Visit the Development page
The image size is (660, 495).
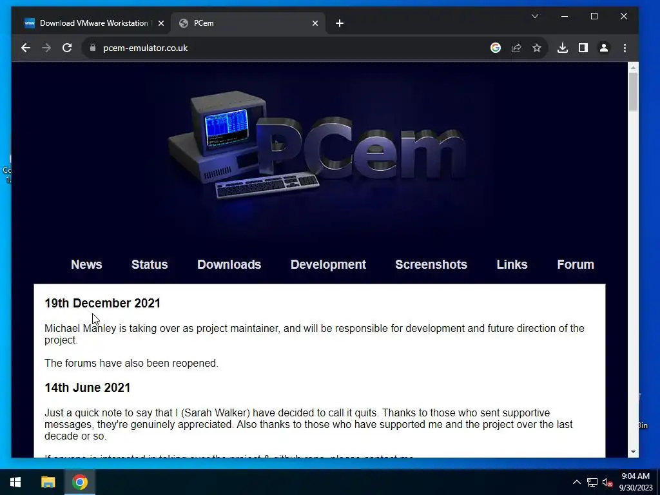tap(328, 264)
